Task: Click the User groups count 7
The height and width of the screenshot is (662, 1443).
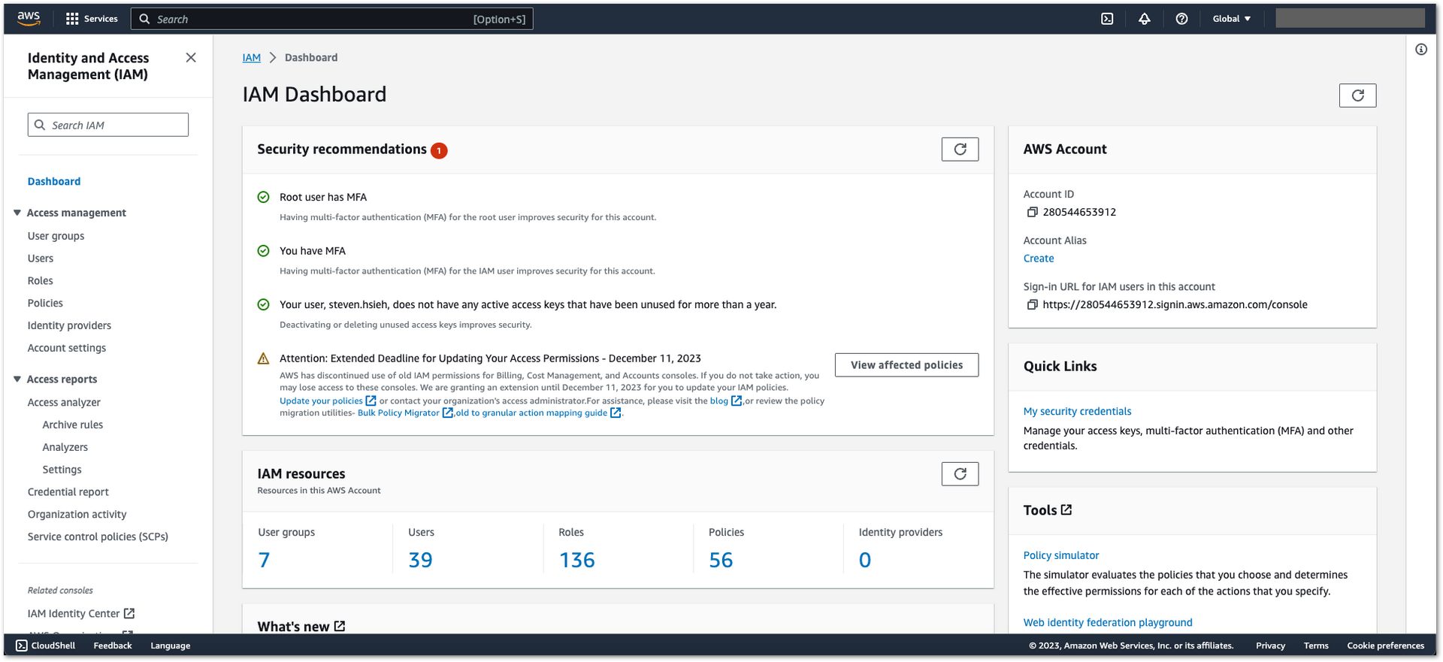Action: click(264, 560)
